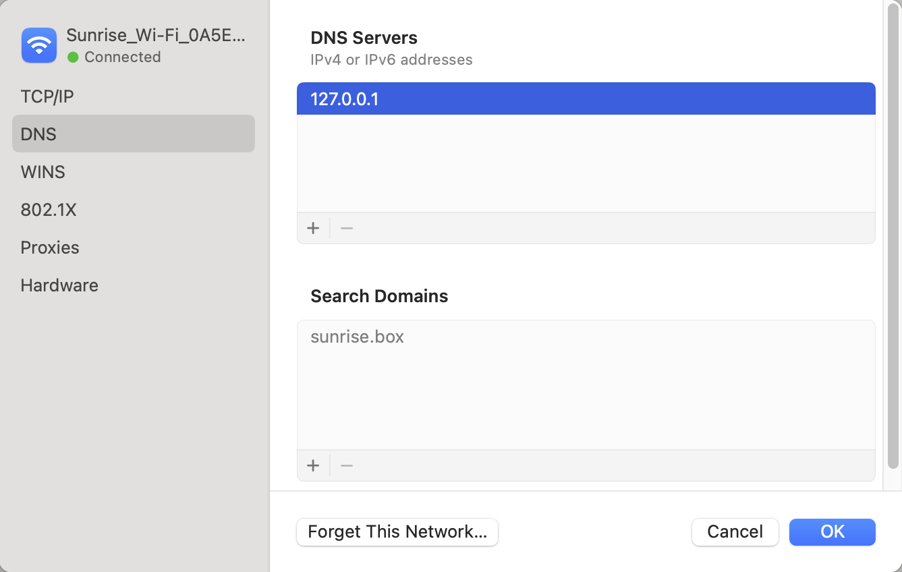Click the remove button under DNS Servers
Image resolution: width=902 pixels, height=572 pixels.
pos(346,228)
